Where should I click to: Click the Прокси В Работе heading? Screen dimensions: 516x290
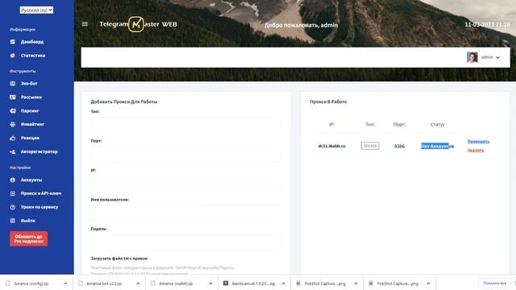point(328,101)
